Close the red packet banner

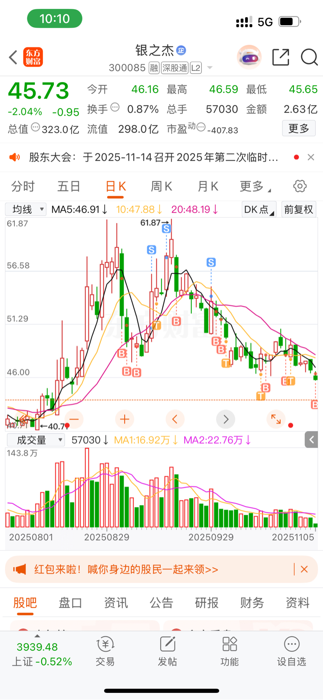pyautogui.click(x=304, y=570)
